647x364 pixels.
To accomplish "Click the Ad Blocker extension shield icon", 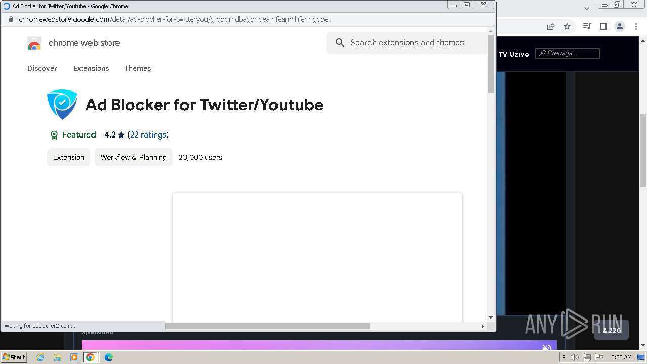I will (62, 105).
